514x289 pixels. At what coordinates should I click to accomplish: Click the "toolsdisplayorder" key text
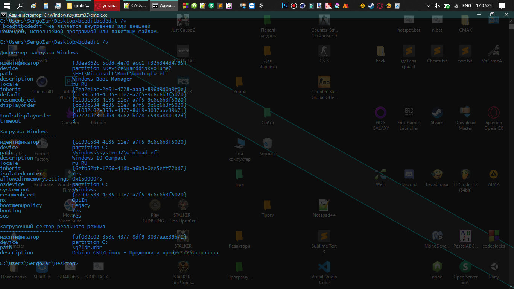point(26,116)
